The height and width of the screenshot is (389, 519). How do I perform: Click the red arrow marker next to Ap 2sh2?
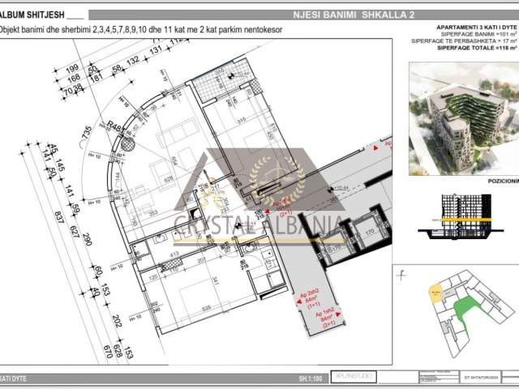click(299, 301)
